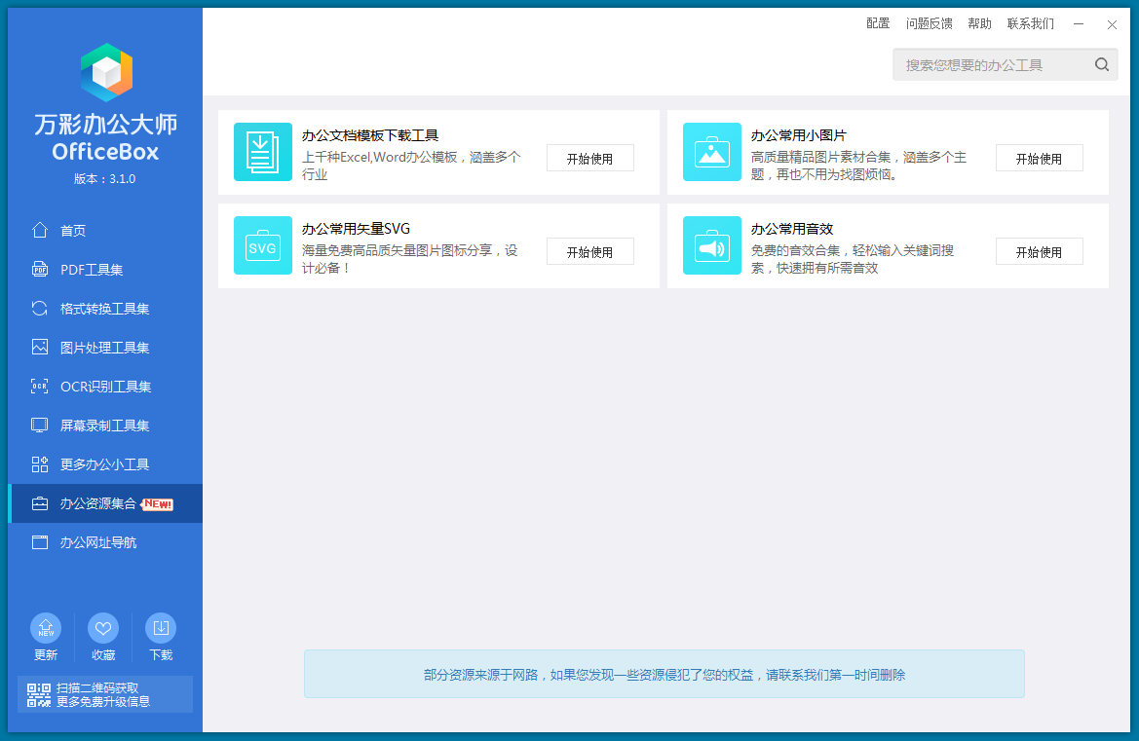Open 问题反馈 feedback link
Screen dimensions: 1139x741
tap(929, 23)
